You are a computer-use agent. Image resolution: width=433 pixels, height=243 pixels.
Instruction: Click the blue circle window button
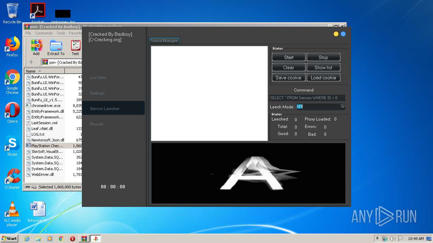tap(343, 34)
